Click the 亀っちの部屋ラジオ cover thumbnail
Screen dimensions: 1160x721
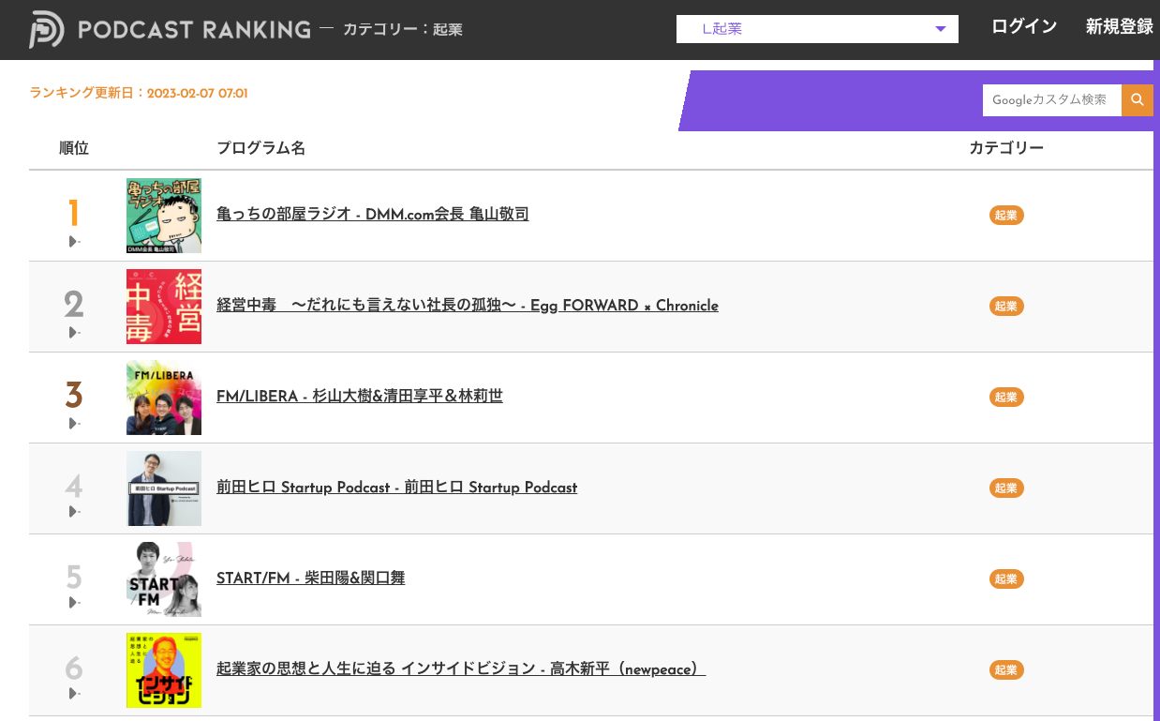(x=164, y=216)
